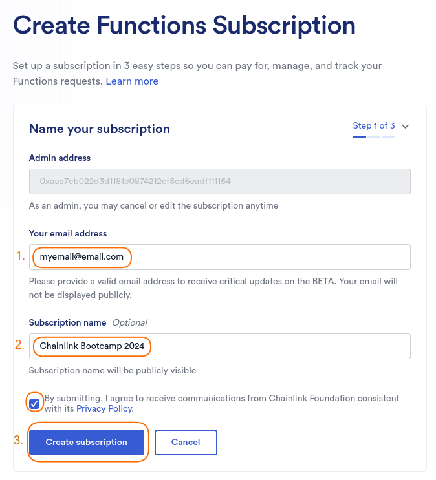The image size is (436, 480).
Task: Click the disabled Admin address field
Action: coord(220,182)
